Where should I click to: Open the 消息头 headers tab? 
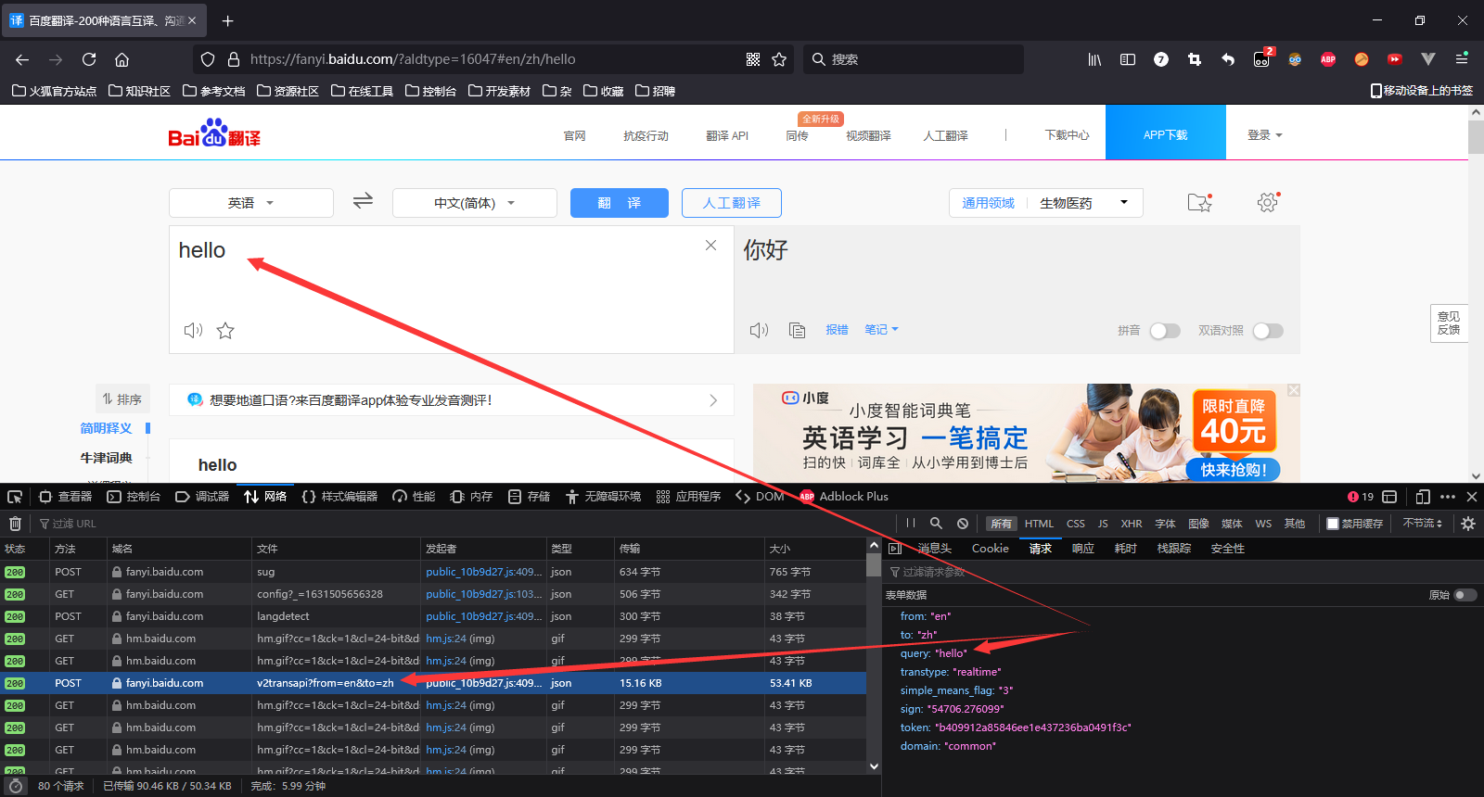pyautogui.click(x=934, y=549)
